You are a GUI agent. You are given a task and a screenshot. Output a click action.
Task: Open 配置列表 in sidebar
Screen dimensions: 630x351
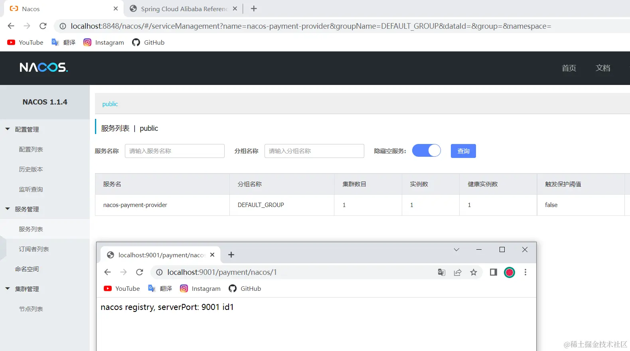[31, 149]
